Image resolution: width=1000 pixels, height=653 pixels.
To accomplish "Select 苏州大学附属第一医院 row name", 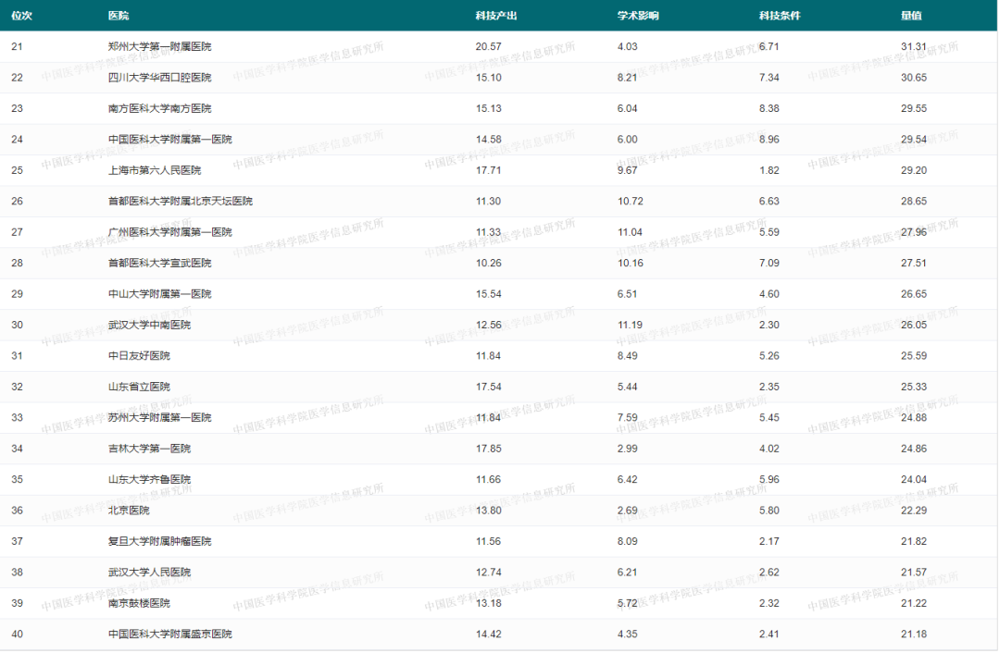I will coord(160,417).
